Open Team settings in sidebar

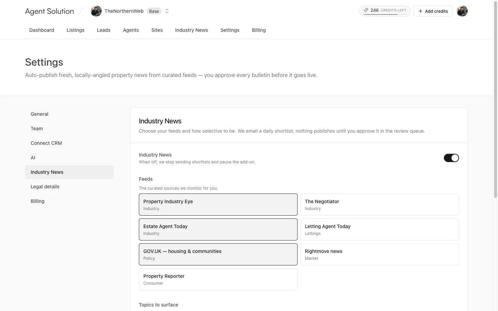[x=69, y=129]
